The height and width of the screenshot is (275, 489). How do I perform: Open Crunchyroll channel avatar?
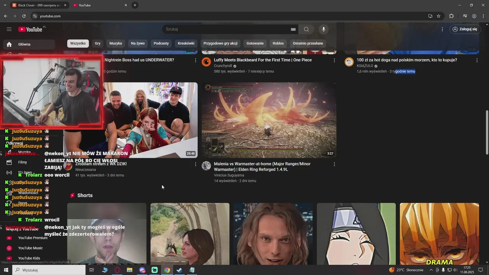(206, 62)
